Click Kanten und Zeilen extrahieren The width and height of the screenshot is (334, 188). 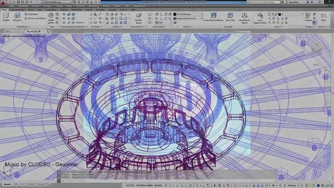[x=35, y=19]
